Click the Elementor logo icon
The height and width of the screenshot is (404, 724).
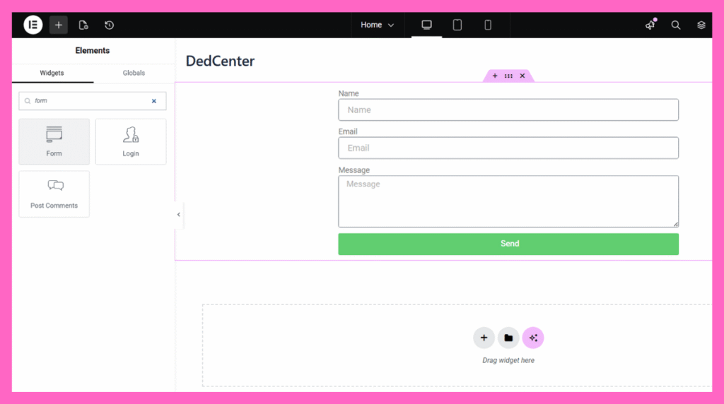pyautogui.click(x=33, y=25)
